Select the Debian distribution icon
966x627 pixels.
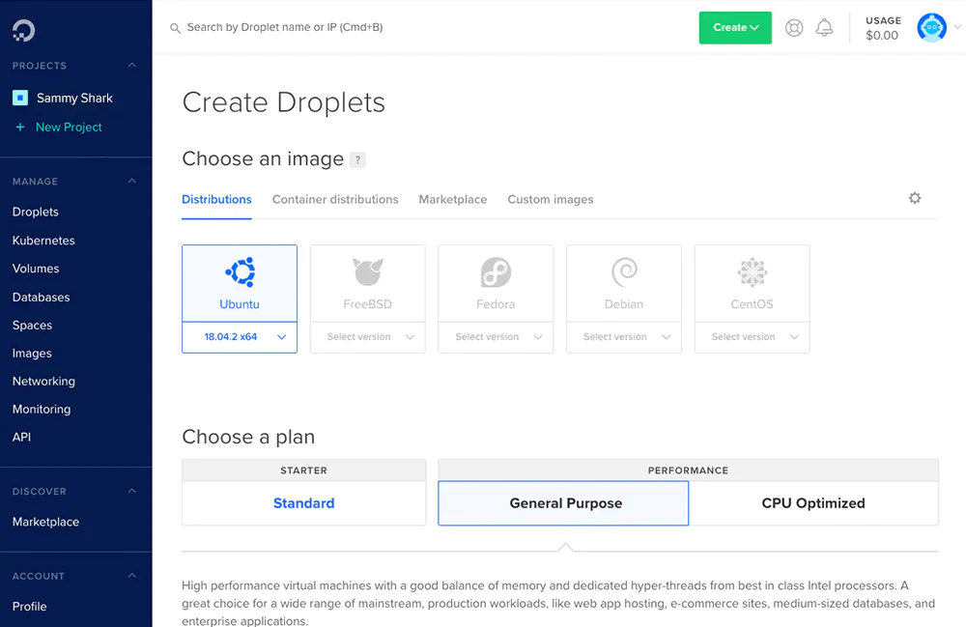click(x=624, y=272)
